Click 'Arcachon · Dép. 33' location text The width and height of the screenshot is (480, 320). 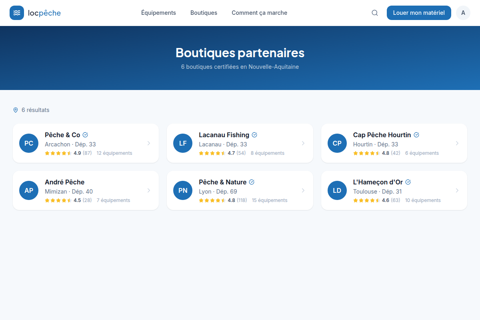[x=70, y=144]
